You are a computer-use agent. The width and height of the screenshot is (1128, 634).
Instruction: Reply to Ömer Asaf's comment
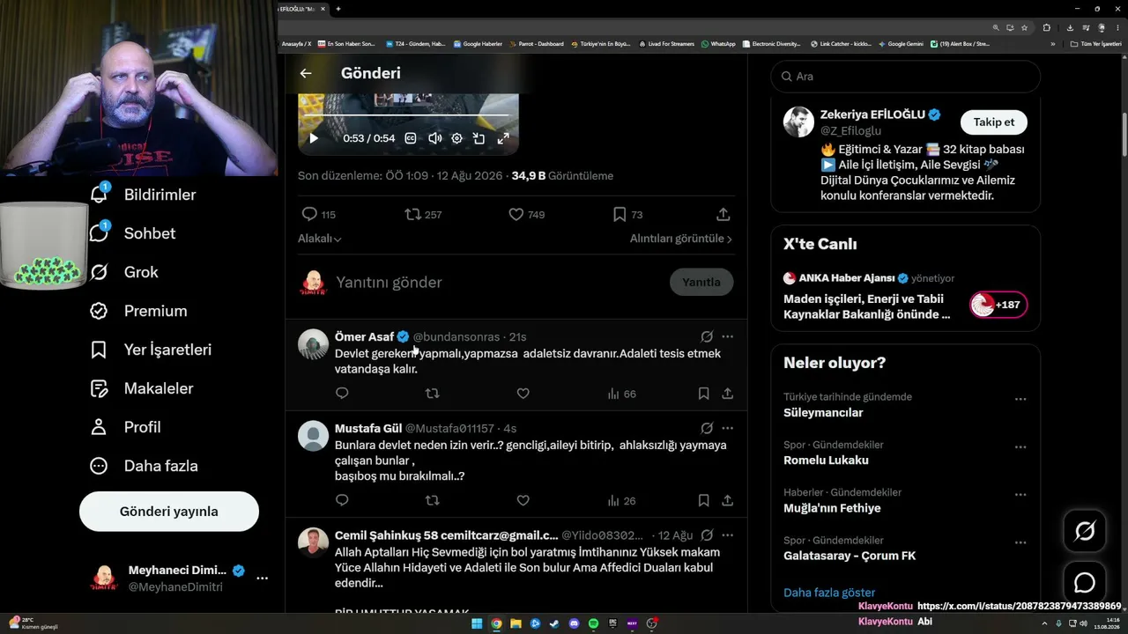[342, 394]
